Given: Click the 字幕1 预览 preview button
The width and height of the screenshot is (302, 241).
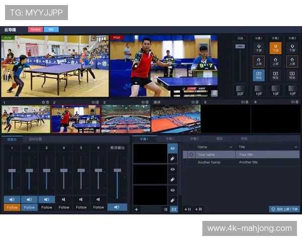Looking at the screenshot, I should click(x=258, y=76).
